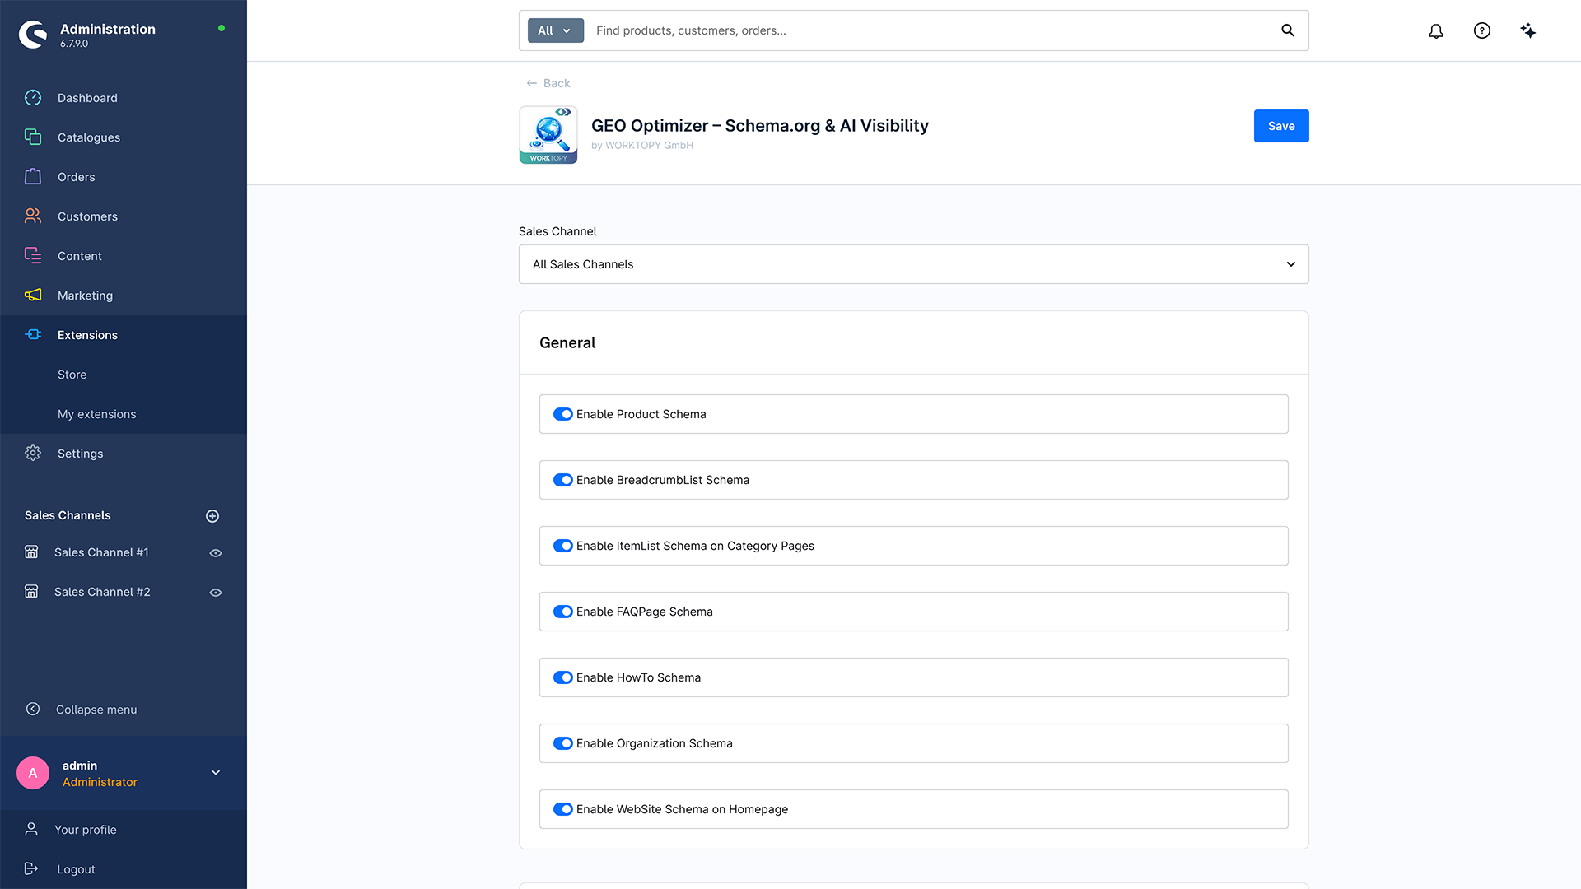Click the by WORKTOPY GmbH vendor text
The height and width of the screenshot is (889, 1581).
[642, 146]
